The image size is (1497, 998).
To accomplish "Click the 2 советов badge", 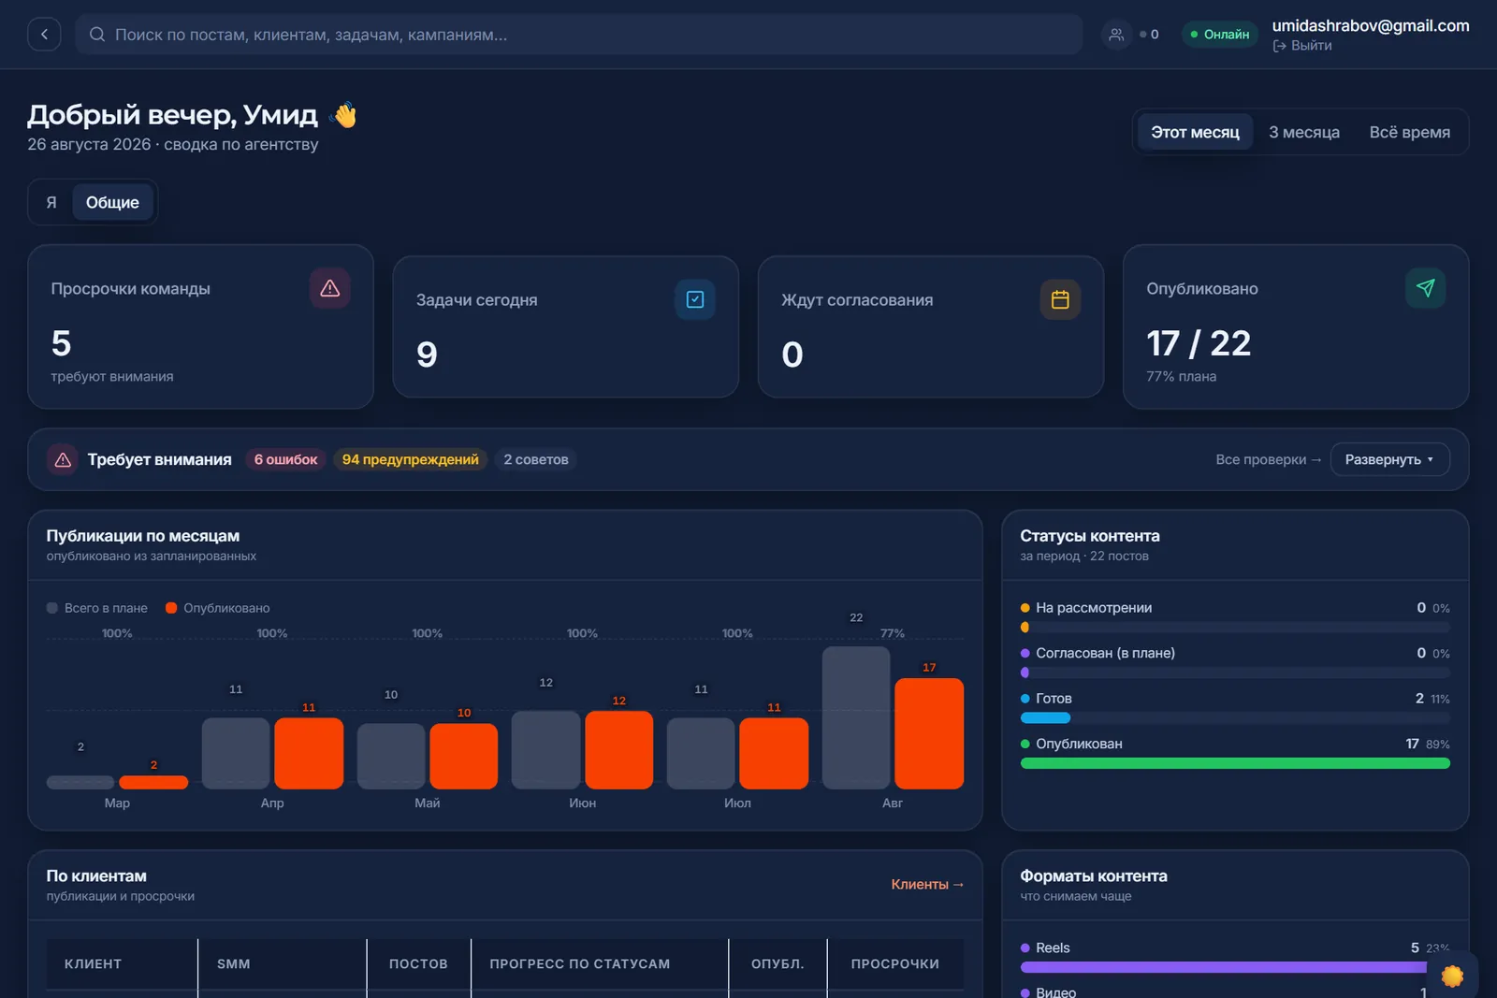I will [535, 459].
